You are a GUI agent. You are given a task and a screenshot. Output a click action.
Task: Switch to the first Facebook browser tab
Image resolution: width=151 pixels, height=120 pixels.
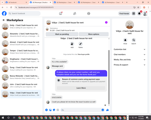[x=16, y=2]
